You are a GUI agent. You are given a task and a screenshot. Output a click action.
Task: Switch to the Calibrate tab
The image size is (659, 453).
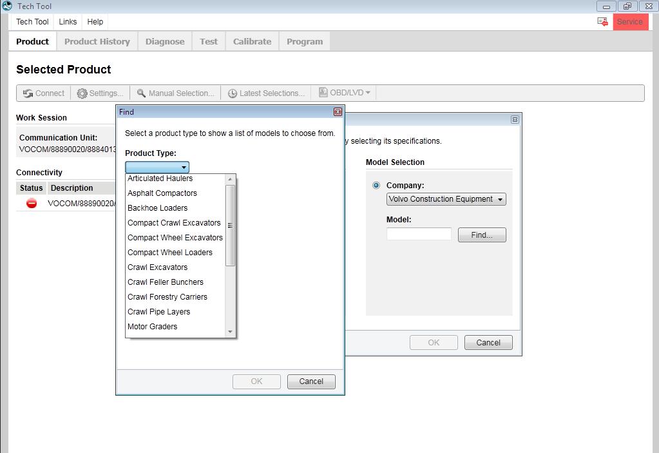(252, 42)
